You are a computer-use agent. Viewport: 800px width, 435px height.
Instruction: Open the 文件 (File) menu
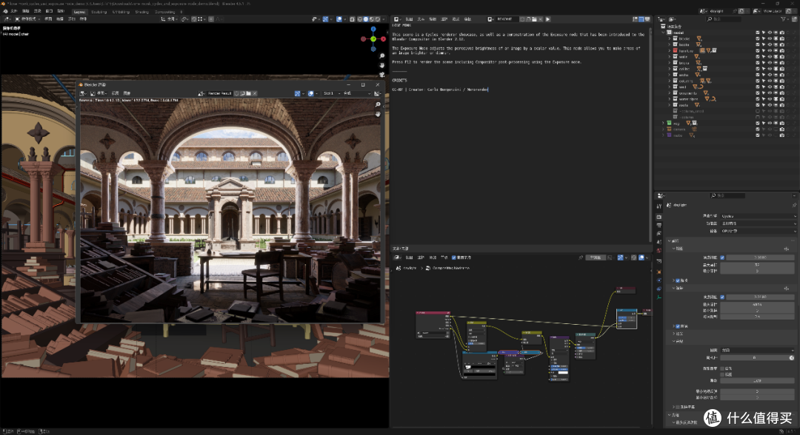coord(14,11)
